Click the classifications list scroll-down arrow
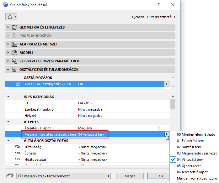Screen dimensions: 219x183 click(173, 86)
